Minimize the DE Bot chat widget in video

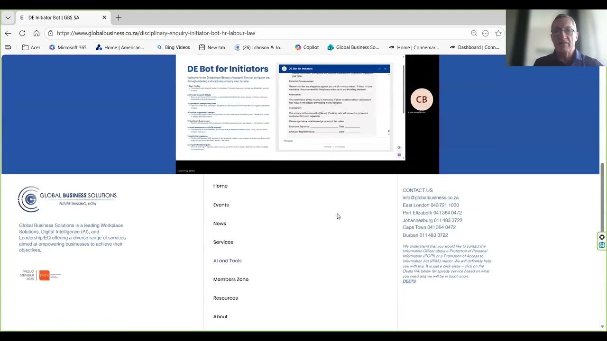(x=379, y=69)
